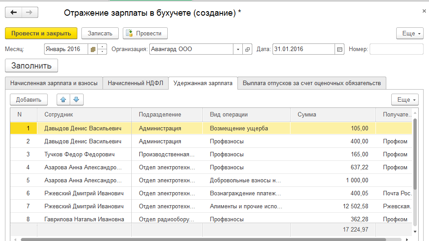Click the Добавить button
Viewport: 429px width, 241px height.
pos(29,99)
